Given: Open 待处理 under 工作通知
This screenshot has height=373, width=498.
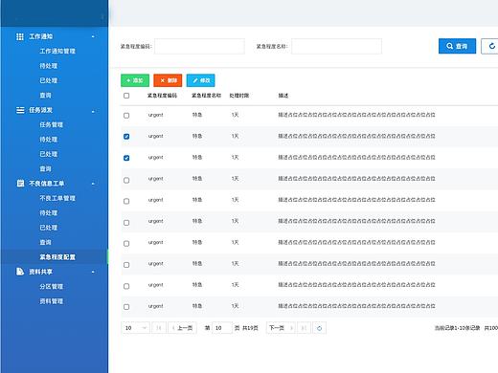Looking at the screenshot, I should pyautogui.click(x=49, y=66).
